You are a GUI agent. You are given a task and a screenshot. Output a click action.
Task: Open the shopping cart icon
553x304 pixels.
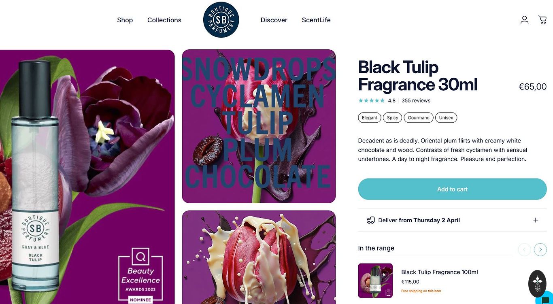(x=542, y=19)
